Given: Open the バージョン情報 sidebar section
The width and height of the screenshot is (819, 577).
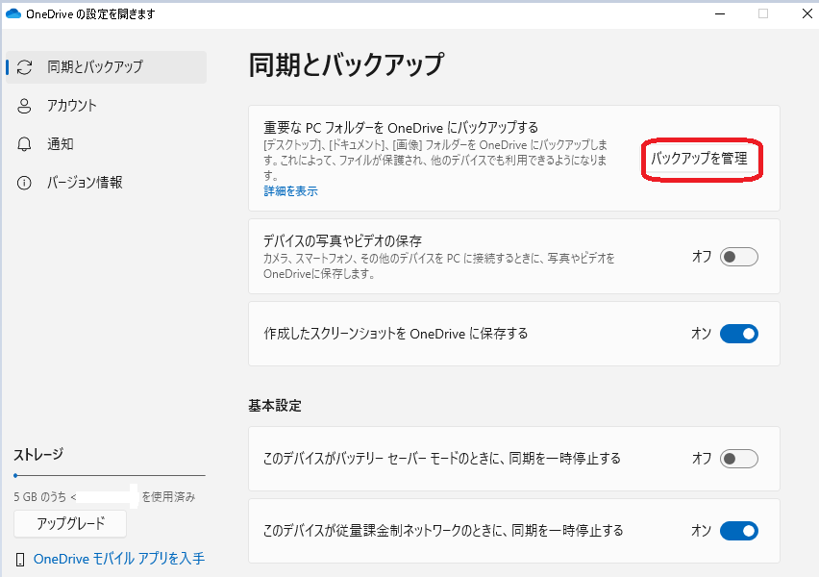Looking at the screenshot, I should (x=107, y=183).
